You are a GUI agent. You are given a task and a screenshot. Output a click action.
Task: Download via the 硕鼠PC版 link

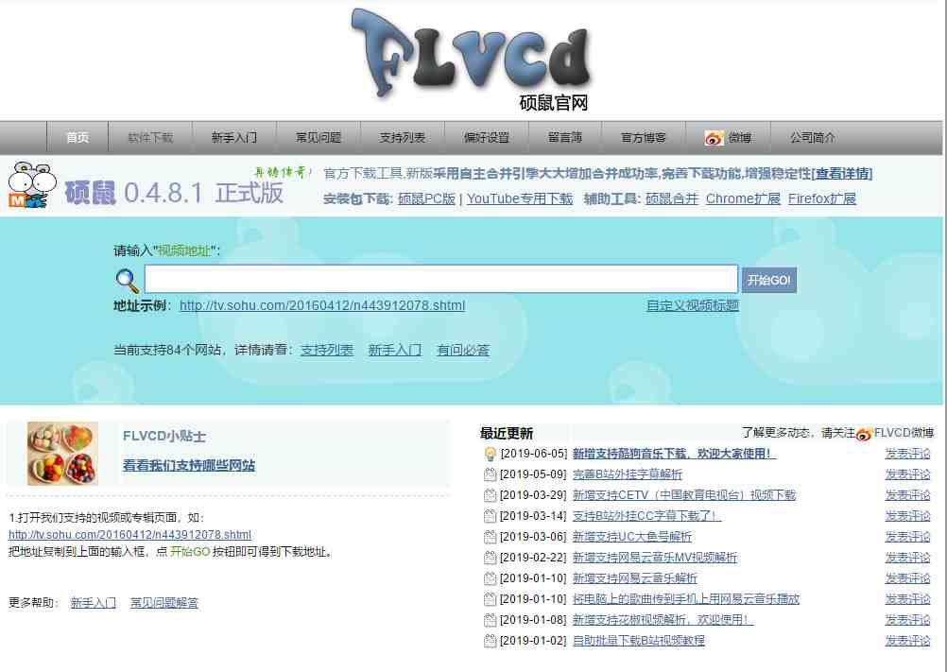point(426,198)
